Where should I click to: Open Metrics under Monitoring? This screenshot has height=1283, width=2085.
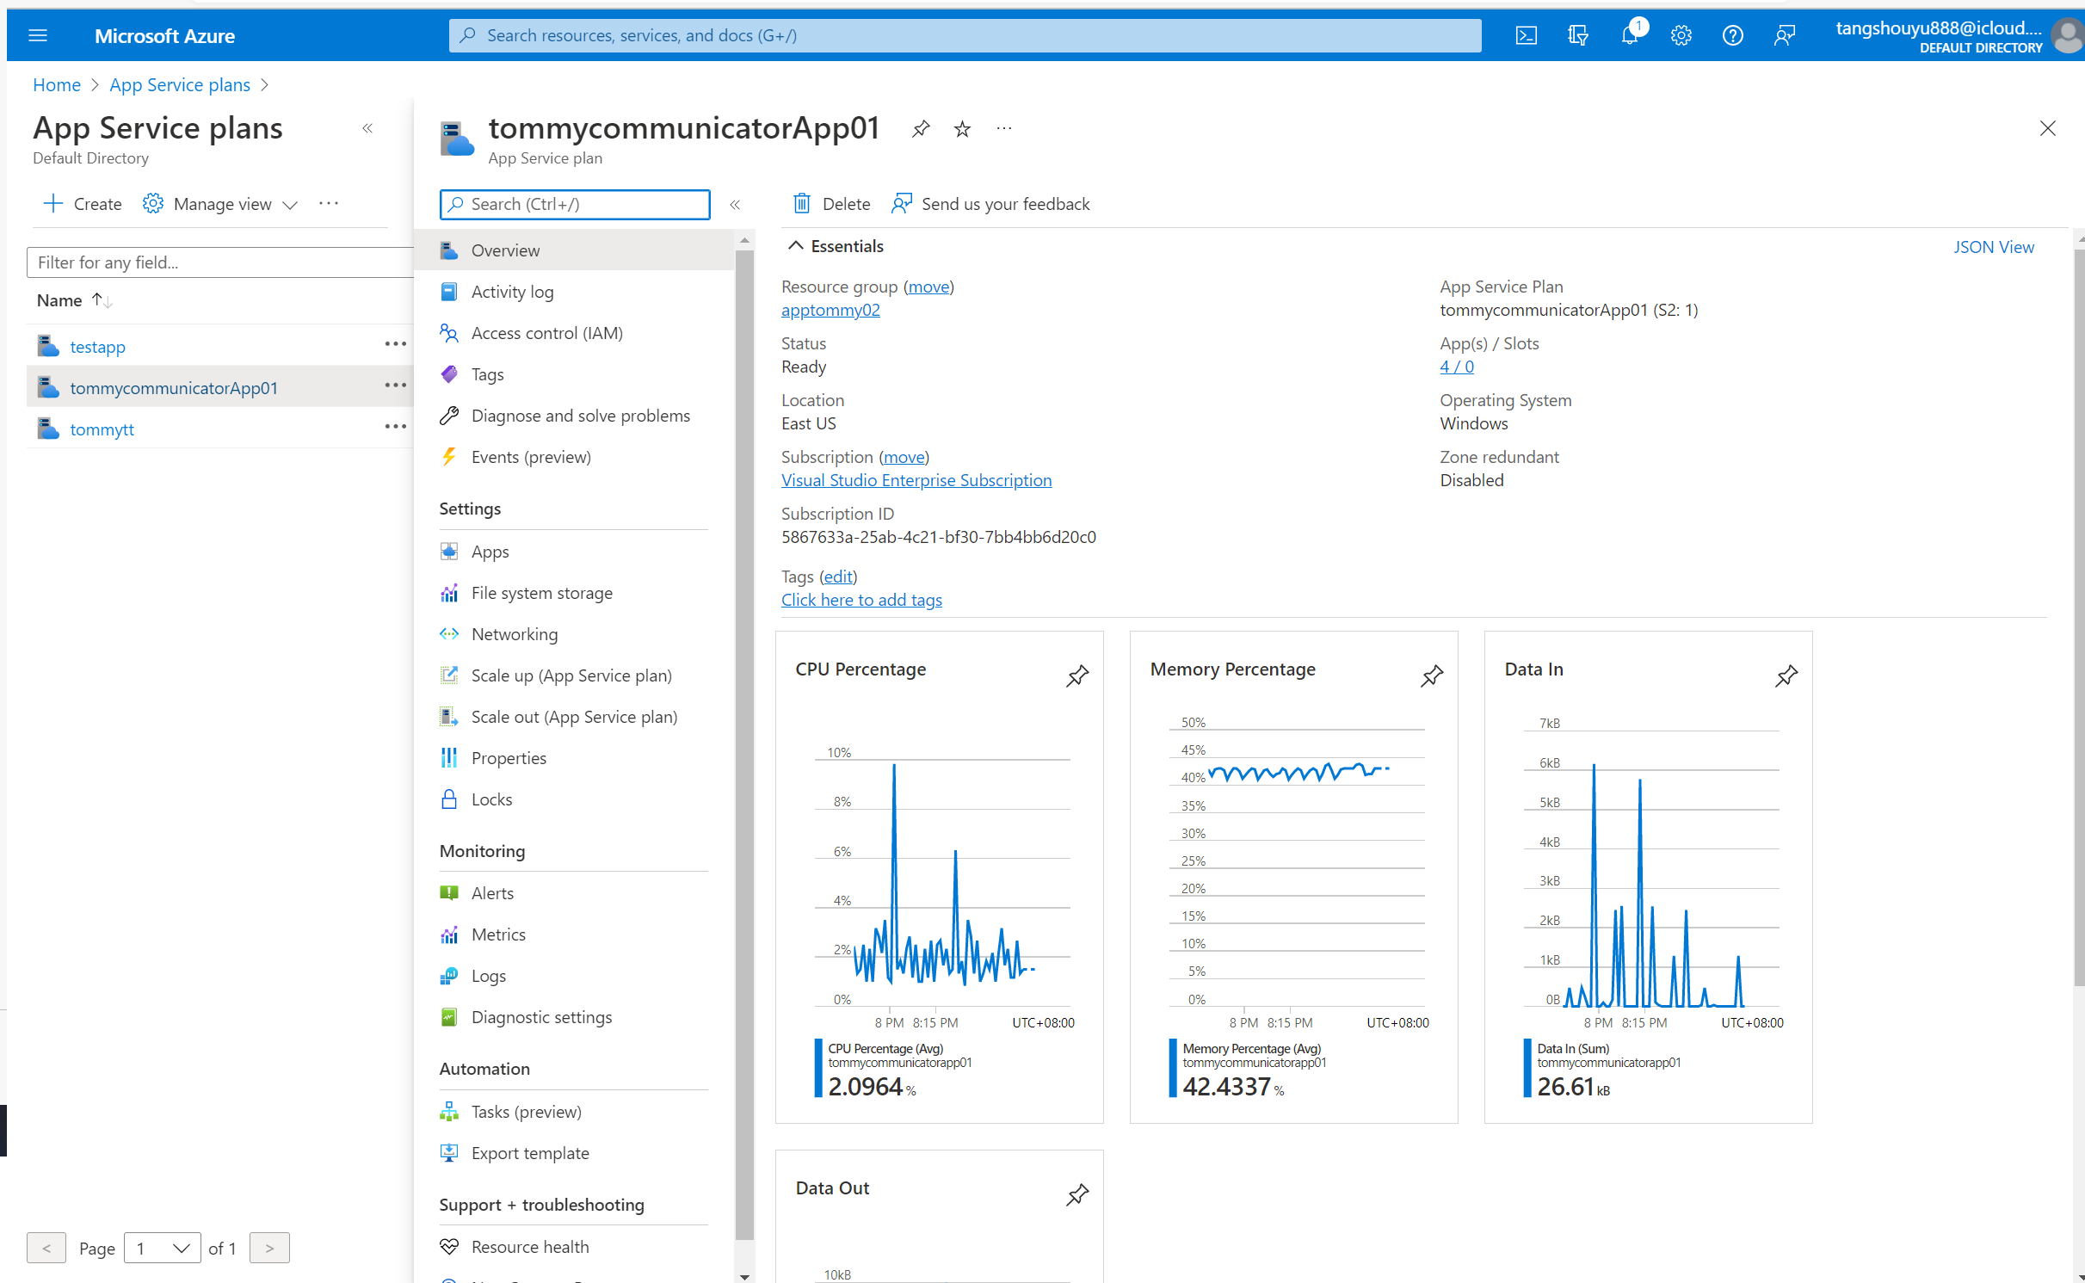pos(497,934)
